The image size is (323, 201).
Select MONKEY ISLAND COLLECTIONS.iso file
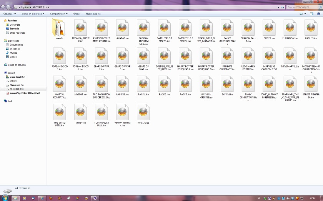pyautogui.click(x=311, y=60)
